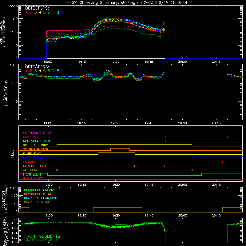Viewport: 246px width, 246px height.
Task: Select olive detector '5' in front segments legend
Action: coord(44,12)
